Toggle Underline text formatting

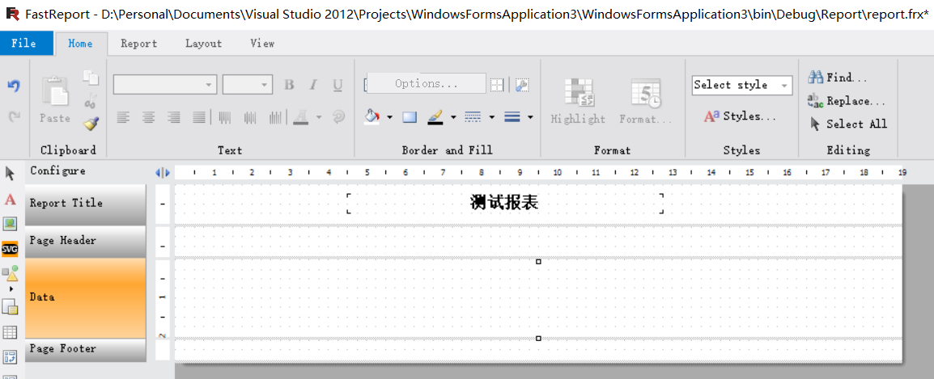click(x=338, y=85)
